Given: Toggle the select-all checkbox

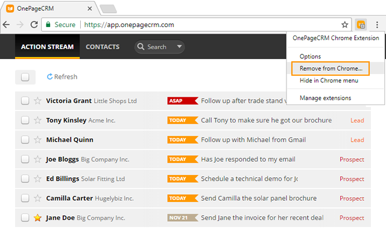Looking at the screenshot, I should click(25, 77).
